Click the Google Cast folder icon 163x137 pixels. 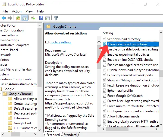click(x=10, y=123)
